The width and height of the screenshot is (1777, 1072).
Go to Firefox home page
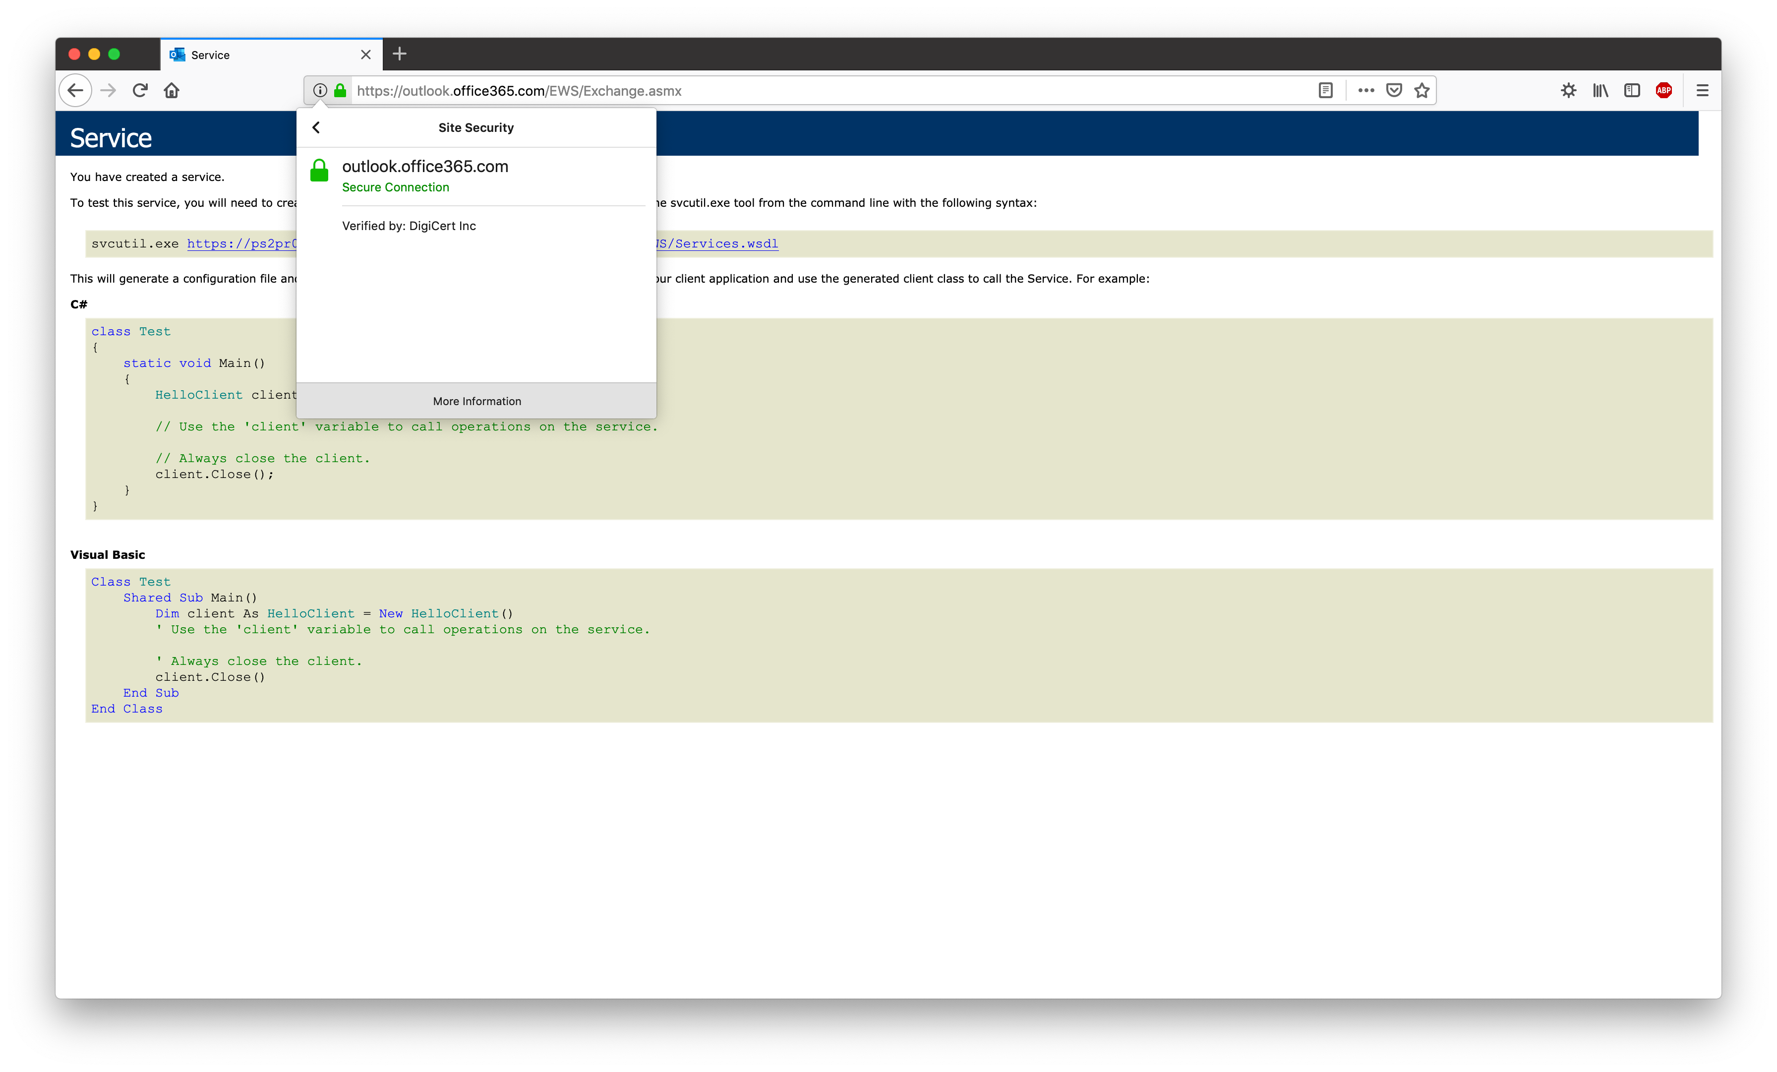pyautogui.click(x=172, y=90)
